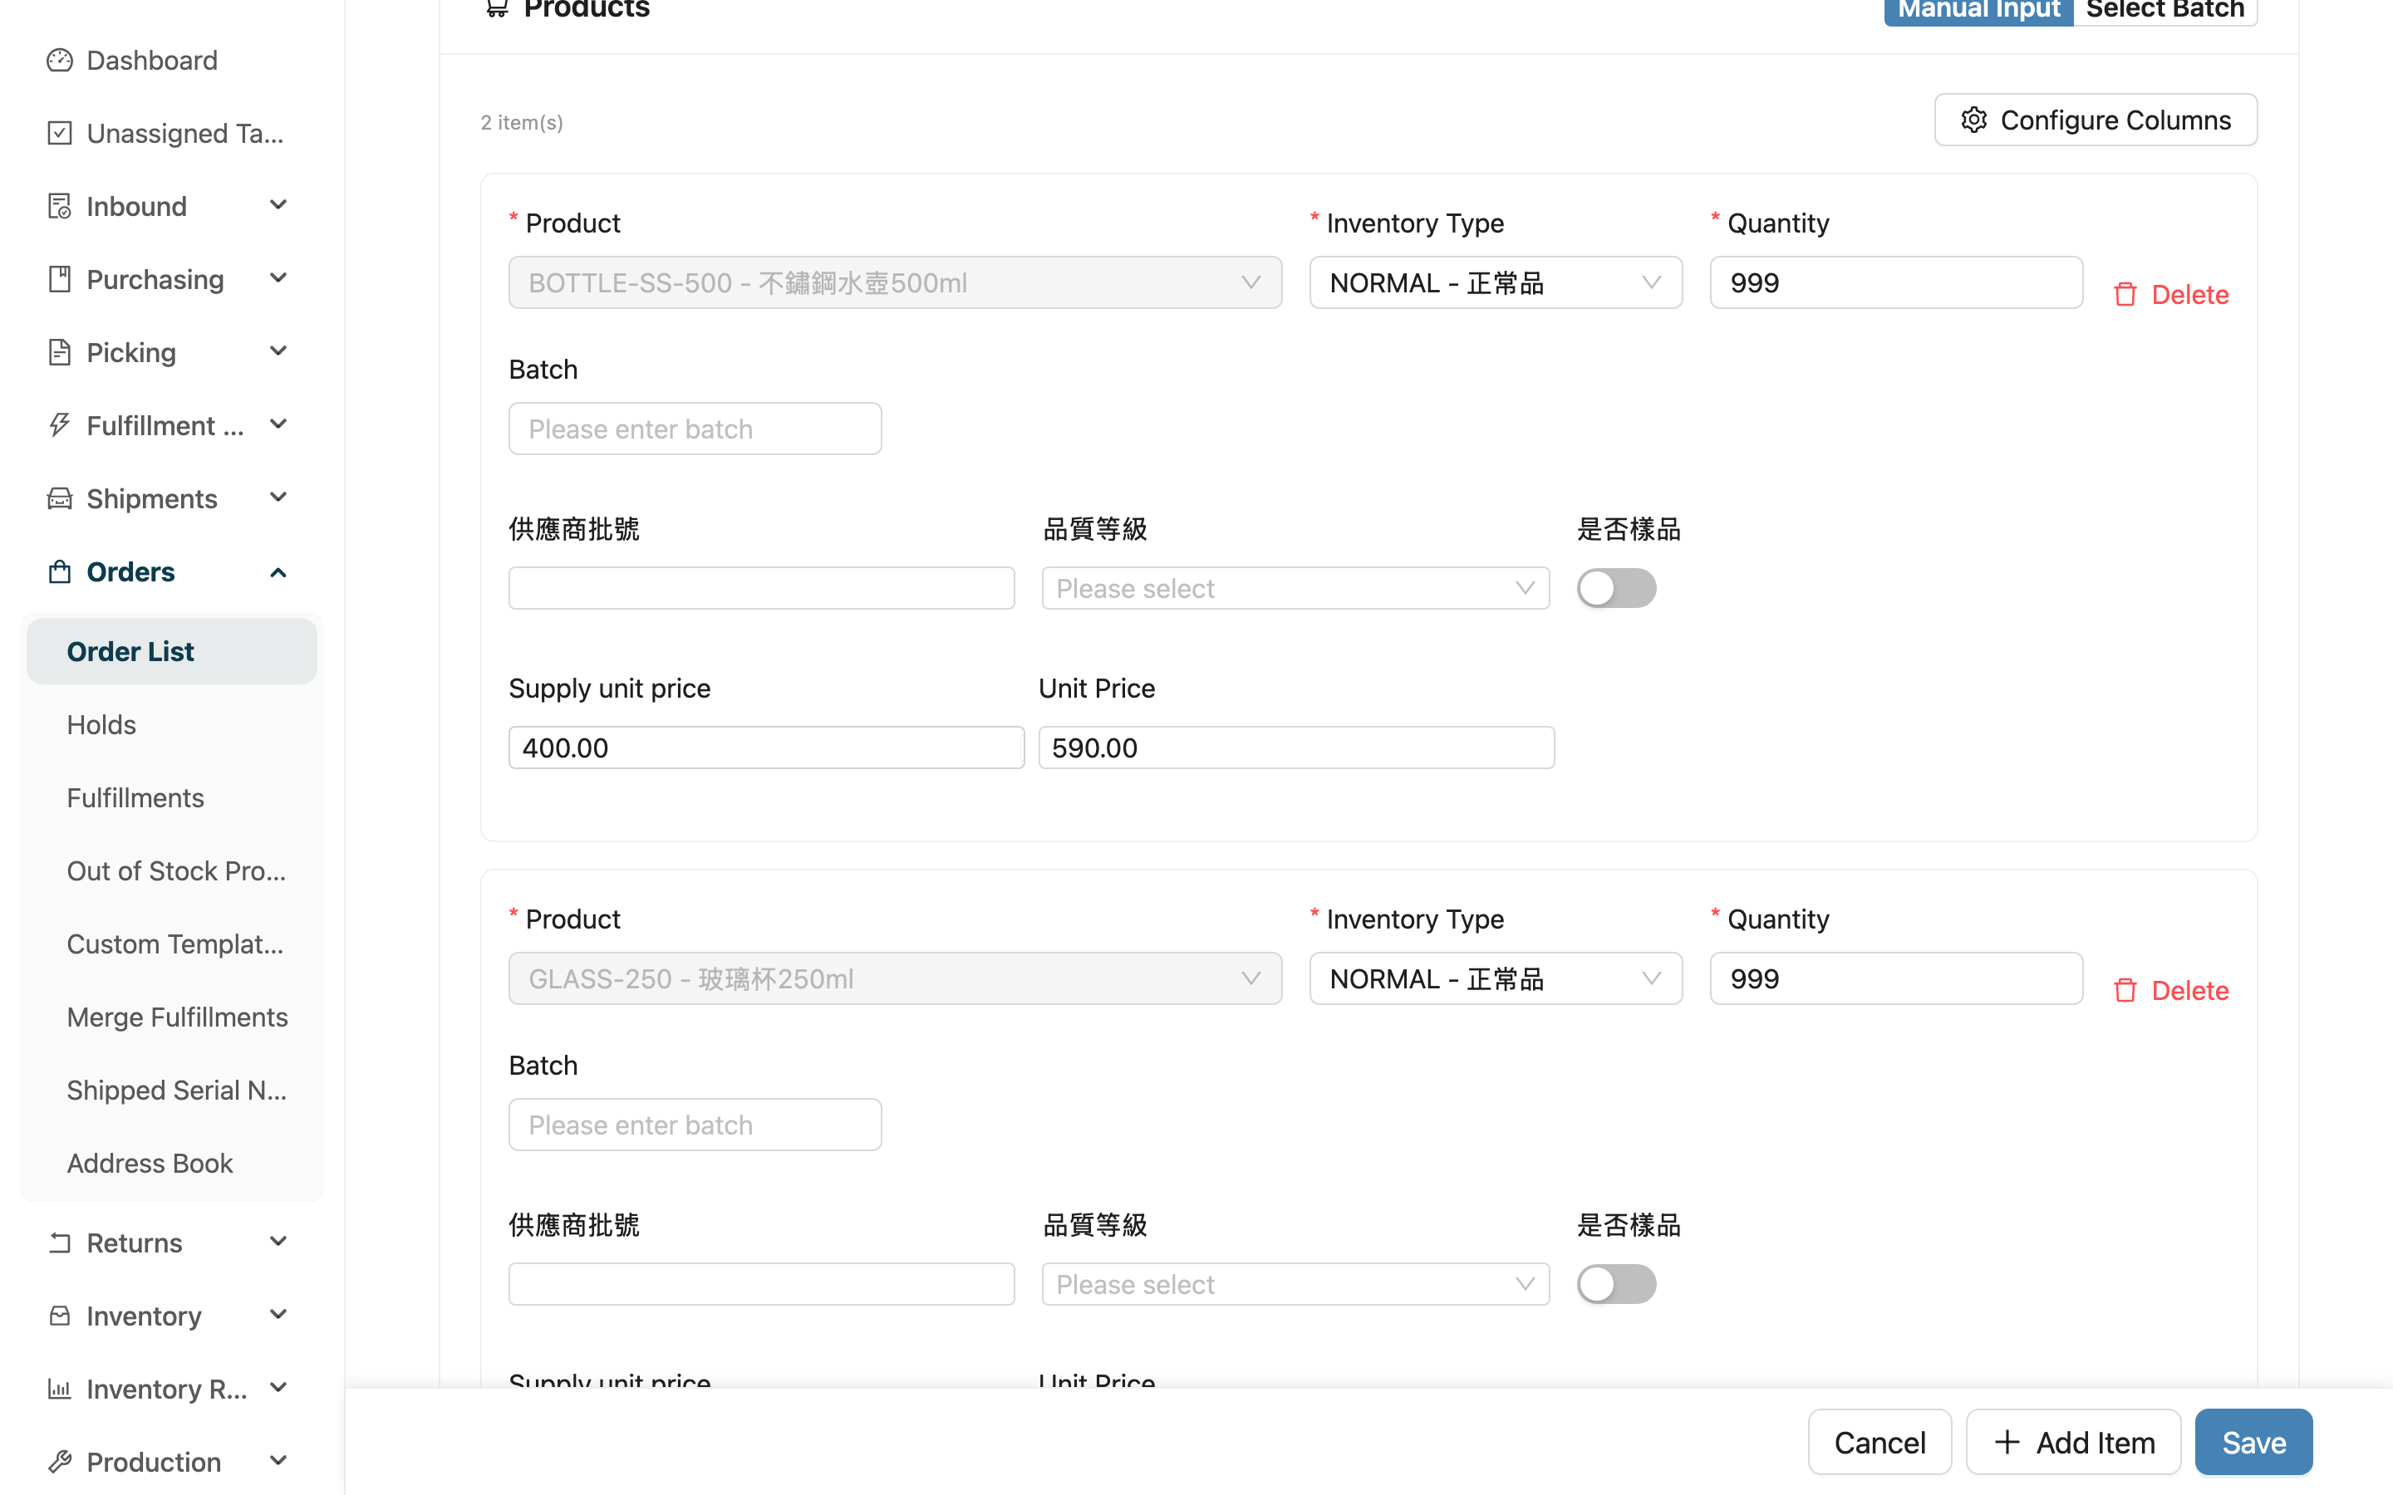Open GLASS-250 product dropdown
2393x1495 pixels.
[x=895, y=979]
